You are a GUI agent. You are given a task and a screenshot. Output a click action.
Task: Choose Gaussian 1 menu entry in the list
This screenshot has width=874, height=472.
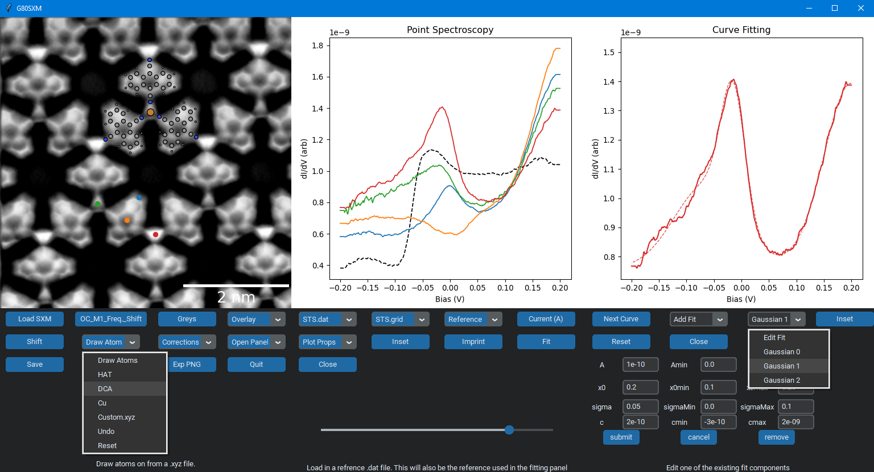coord(789,366)
